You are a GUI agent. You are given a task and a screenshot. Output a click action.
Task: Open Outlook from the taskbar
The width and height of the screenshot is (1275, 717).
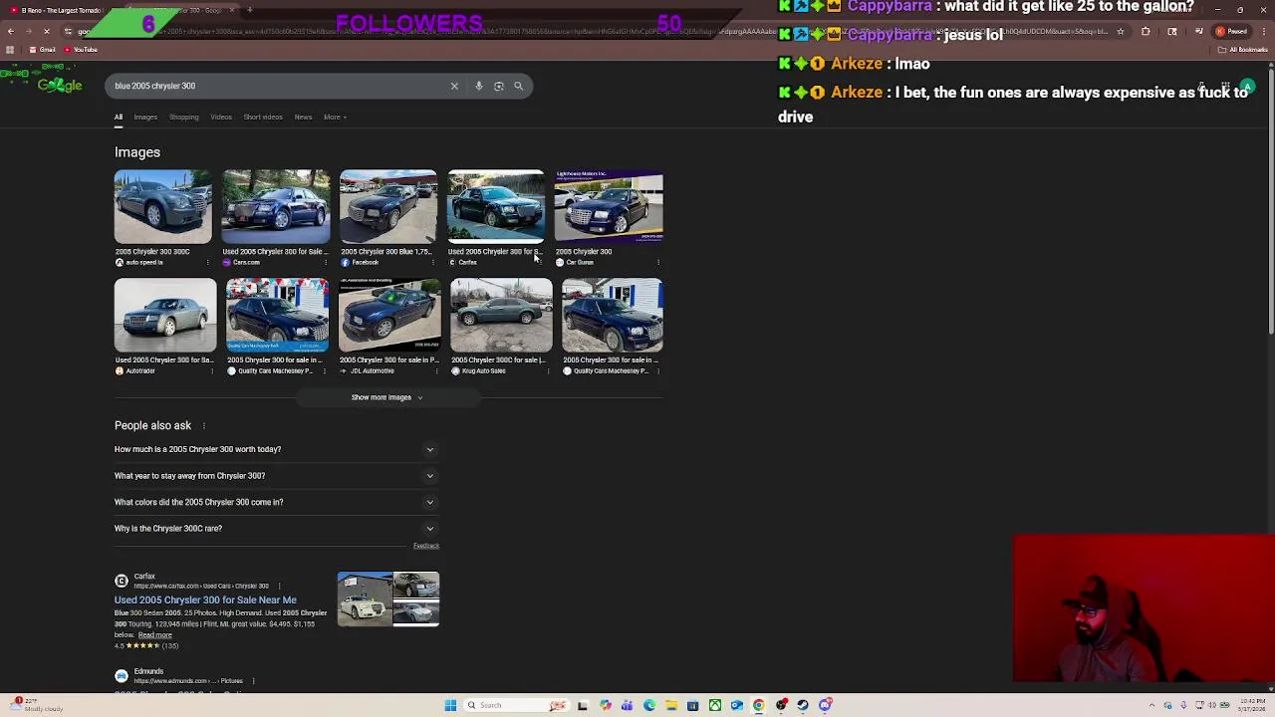736,705
